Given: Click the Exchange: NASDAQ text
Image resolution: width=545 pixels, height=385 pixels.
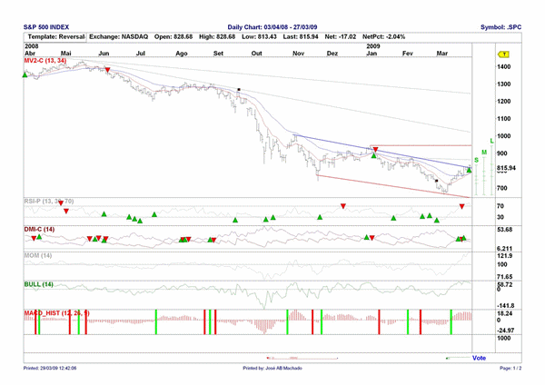Looking at the screenshot, I should (118, 37).
